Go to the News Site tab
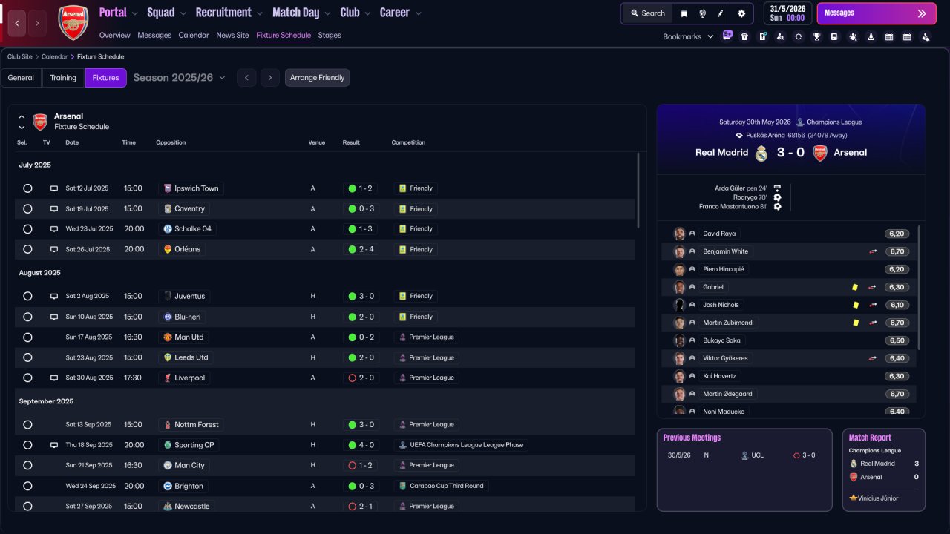The height and width of the screenshot is (534, 950). point(232,35)
